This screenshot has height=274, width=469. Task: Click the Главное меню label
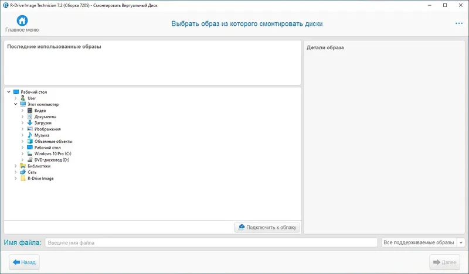22,30
